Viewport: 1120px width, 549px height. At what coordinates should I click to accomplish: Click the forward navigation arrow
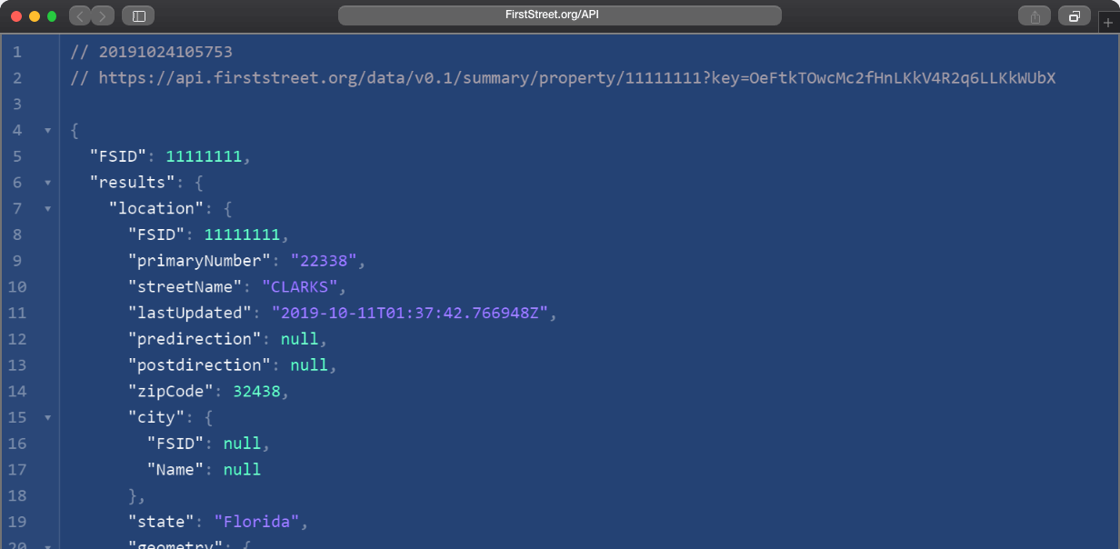coord(103,15)
